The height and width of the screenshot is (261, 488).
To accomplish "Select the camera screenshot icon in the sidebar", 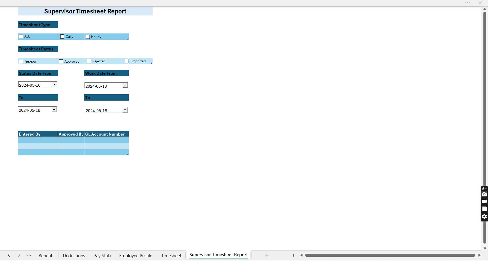I will (x=484, y=194).
